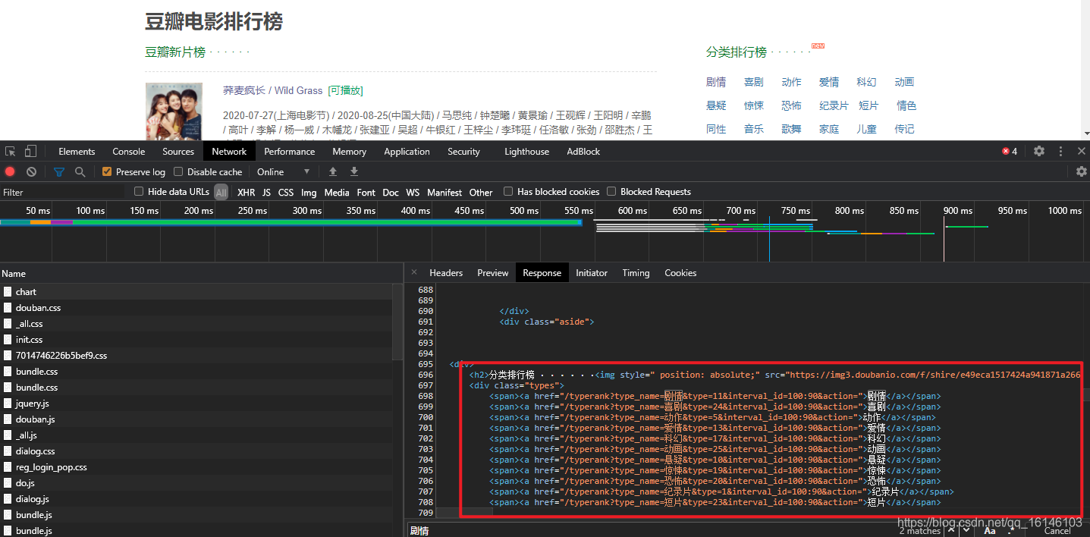Select the 7014746226b5bef9.css request
The image size is (1090, 537).
[196, 356]
